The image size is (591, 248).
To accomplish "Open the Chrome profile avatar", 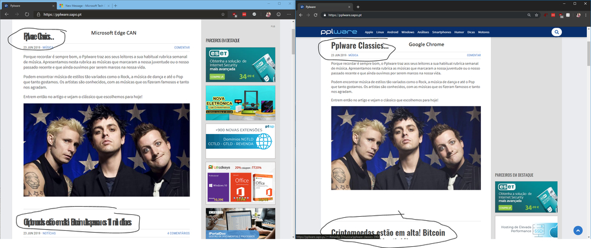I will click(x=578, y=15).
